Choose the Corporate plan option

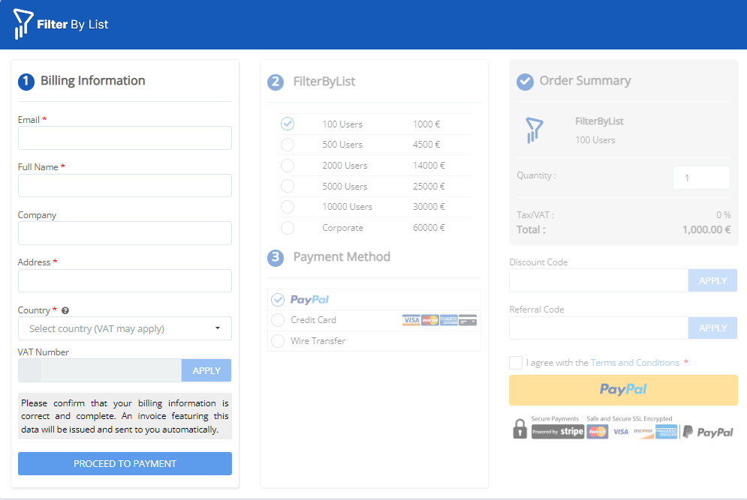point(288,228)
